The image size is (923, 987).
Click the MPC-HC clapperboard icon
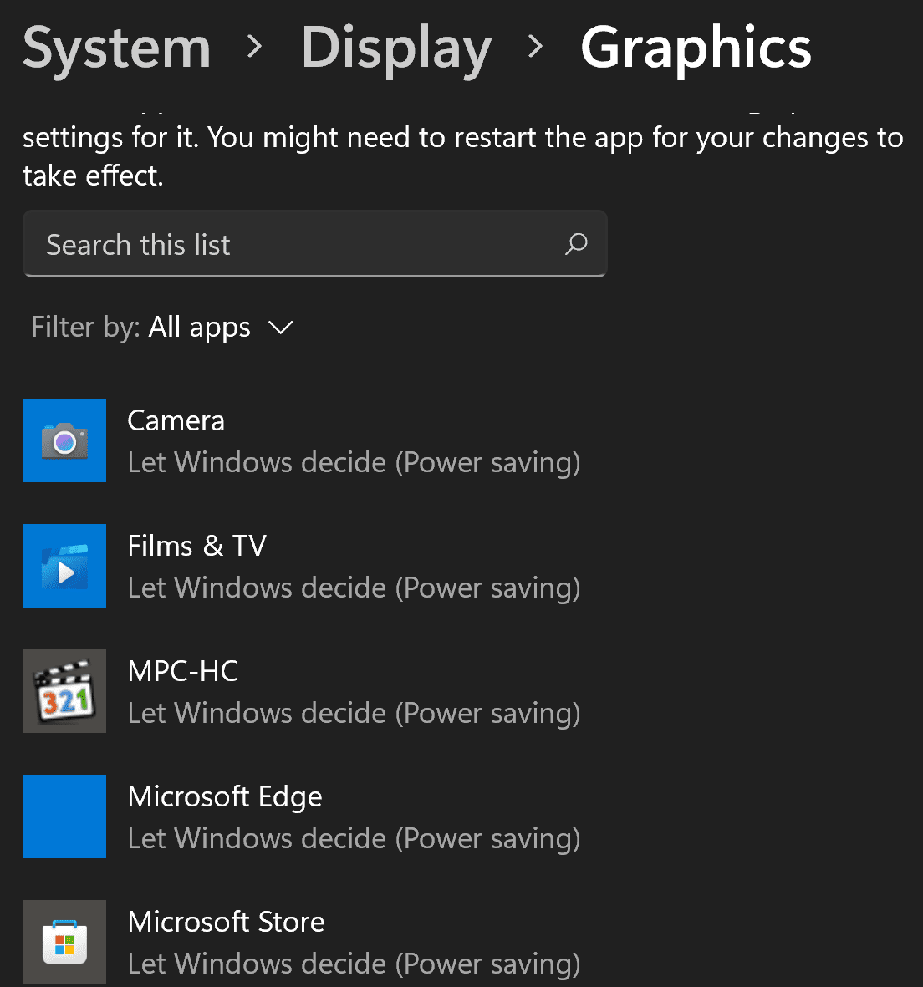64,690
